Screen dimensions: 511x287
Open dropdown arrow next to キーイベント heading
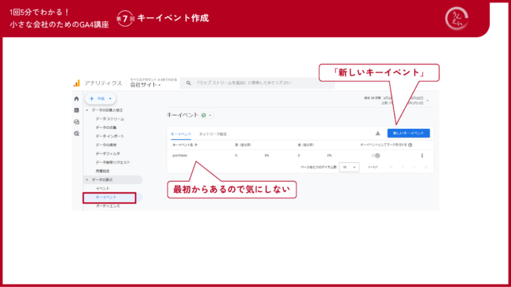click(x=210, y=115)
